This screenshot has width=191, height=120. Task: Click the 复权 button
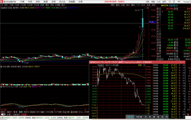(113, 5)
